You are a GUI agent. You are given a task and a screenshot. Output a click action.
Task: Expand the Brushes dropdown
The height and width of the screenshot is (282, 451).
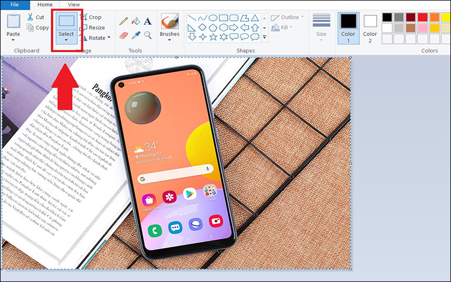(169, 41)
